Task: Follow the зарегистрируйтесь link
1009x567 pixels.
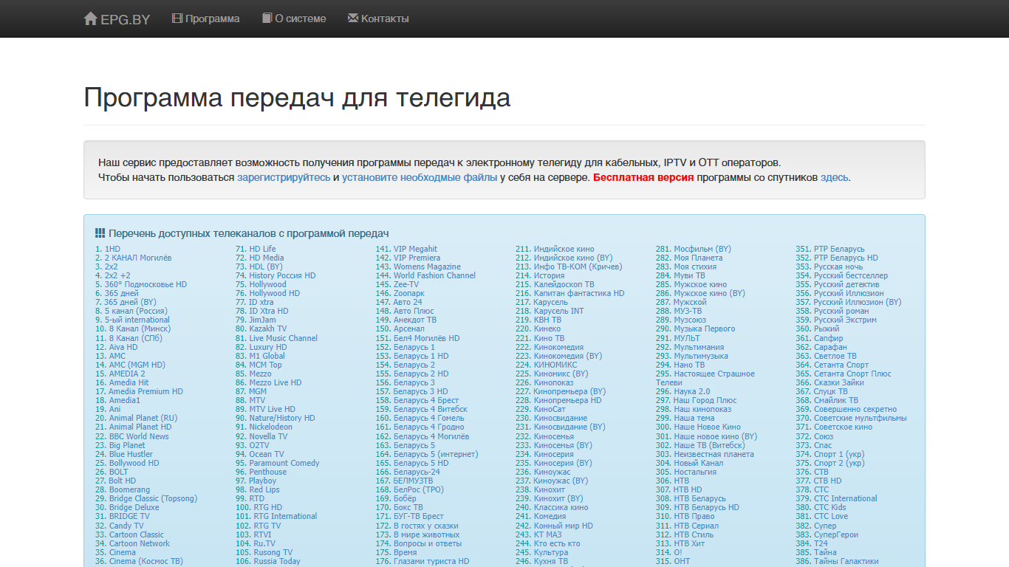Action: pyautogui.click(x=284, y=178)
